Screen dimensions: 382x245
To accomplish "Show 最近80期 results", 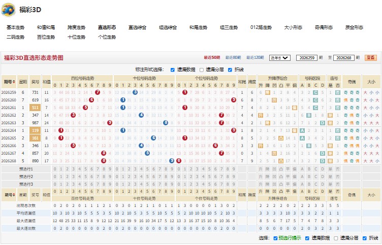I will point(233,58).
